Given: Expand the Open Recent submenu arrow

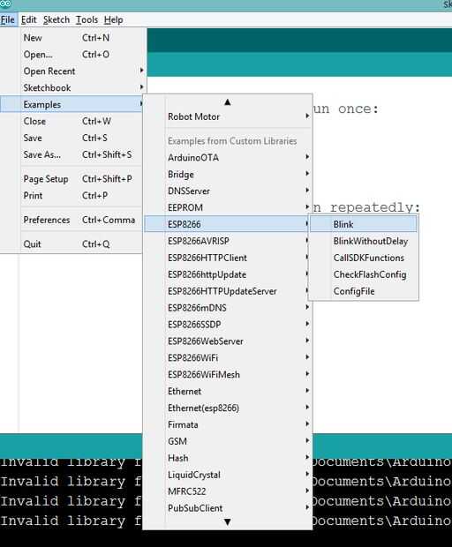Looking at the screenshot, I should (141, 71).
